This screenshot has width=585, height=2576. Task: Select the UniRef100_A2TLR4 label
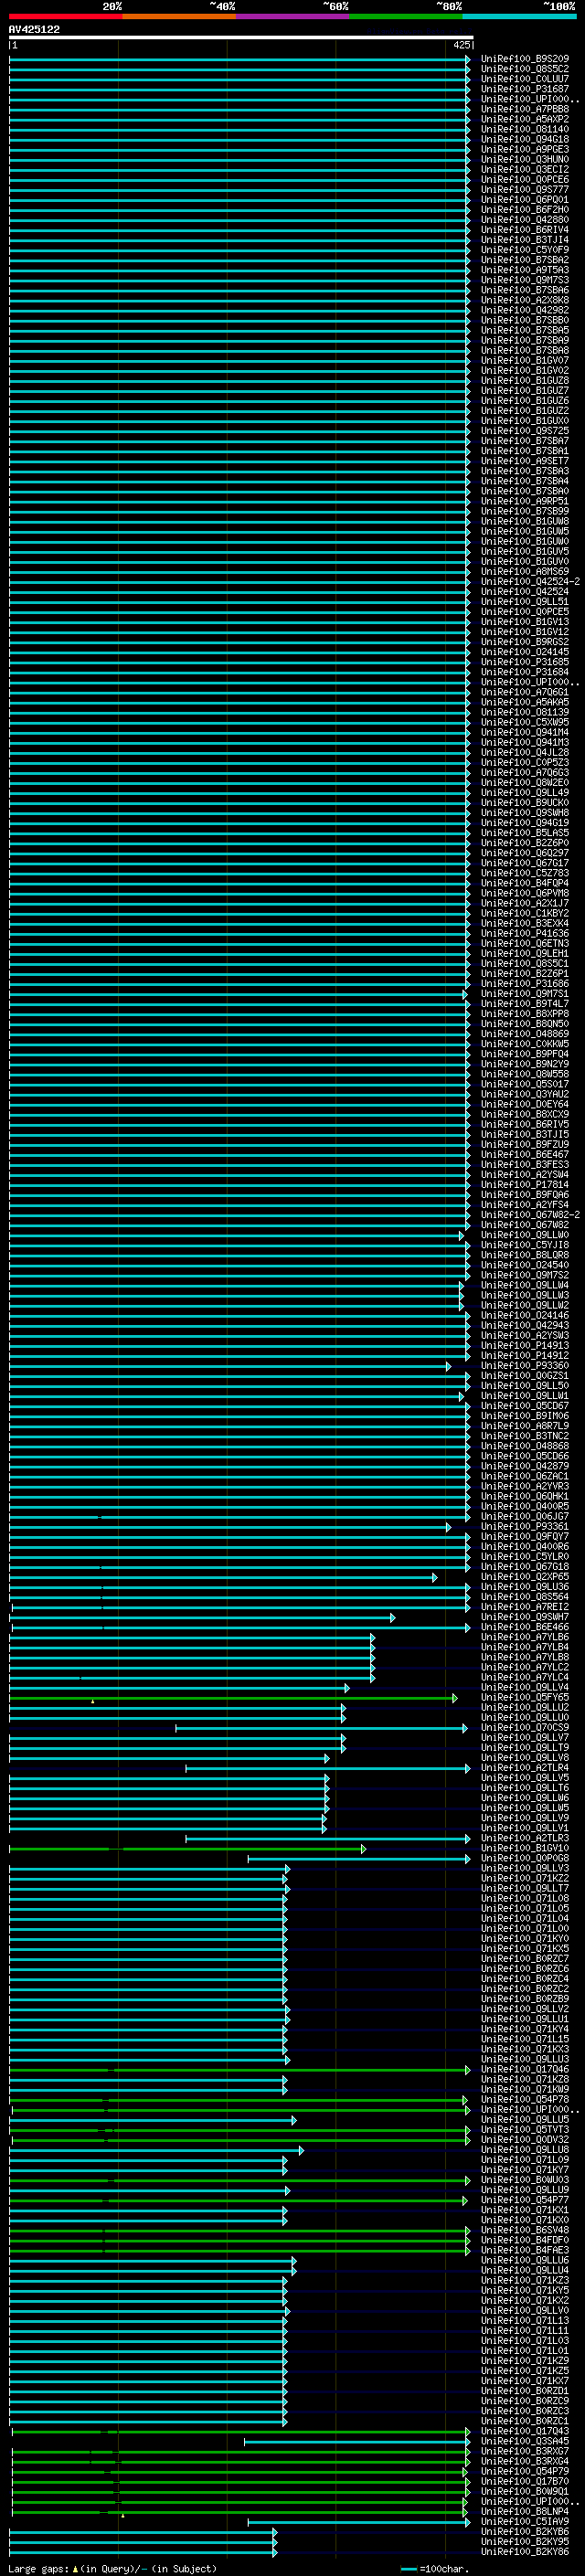pyautogui.click(x=525, y=1768)
